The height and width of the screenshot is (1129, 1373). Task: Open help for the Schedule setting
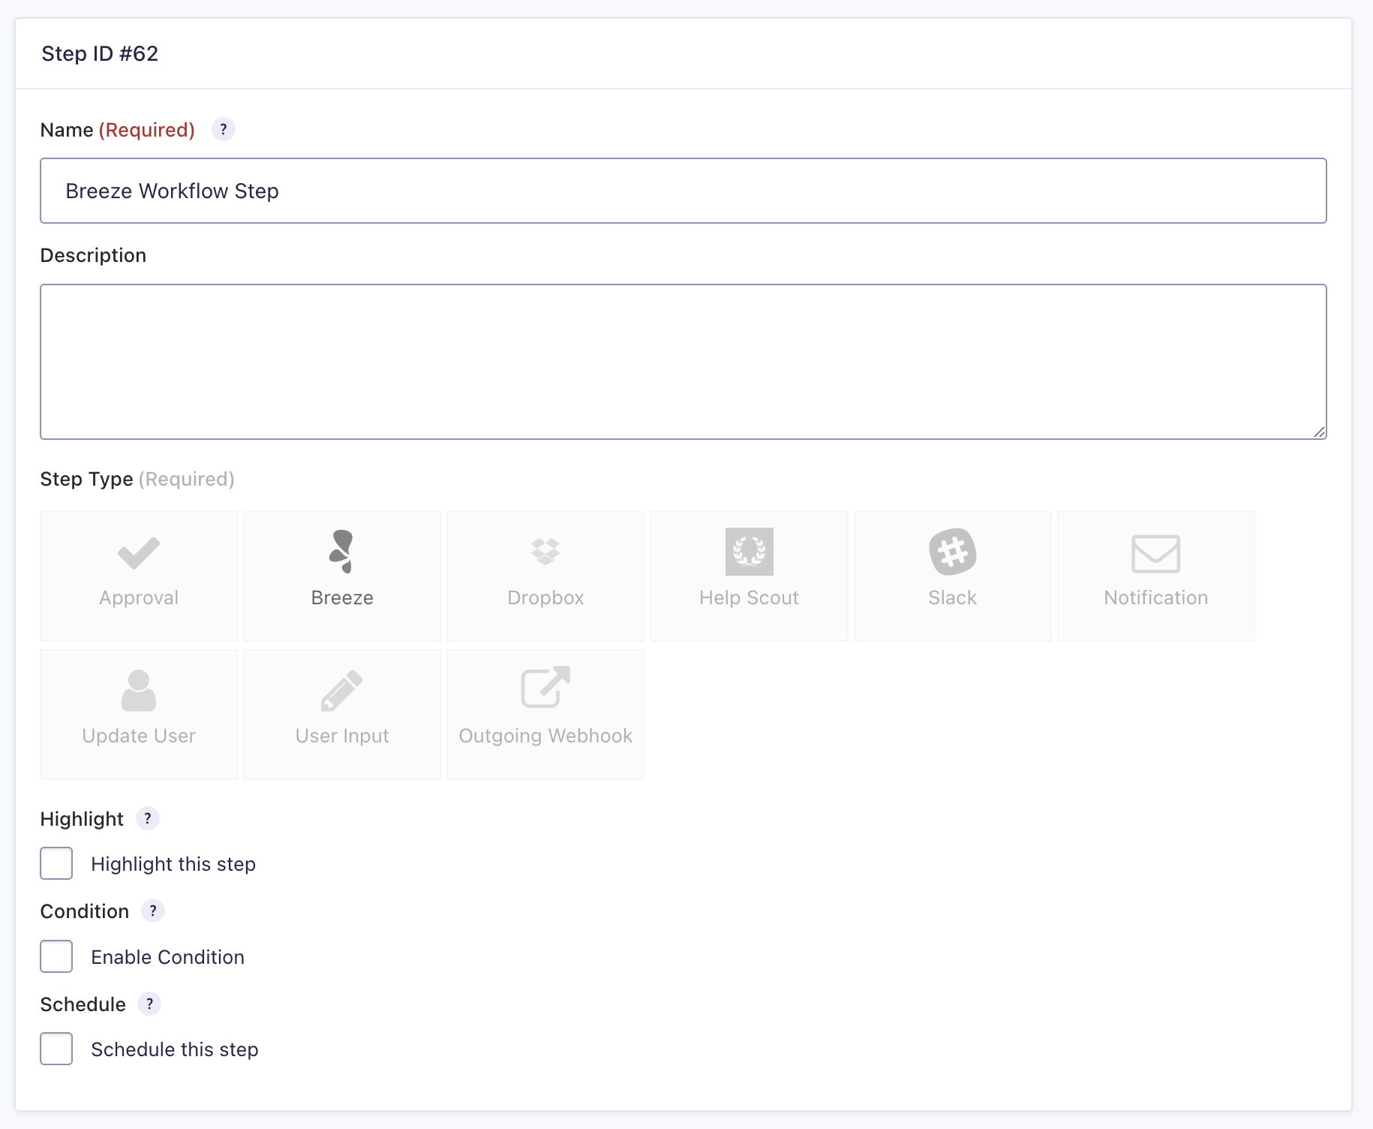[x=149, y=1004]
